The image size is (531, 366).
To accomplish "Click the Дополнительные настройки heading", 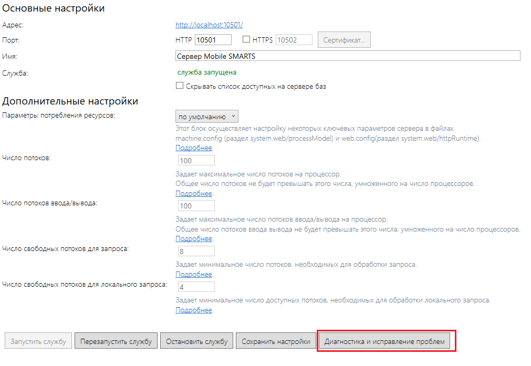I will [70, 101].
